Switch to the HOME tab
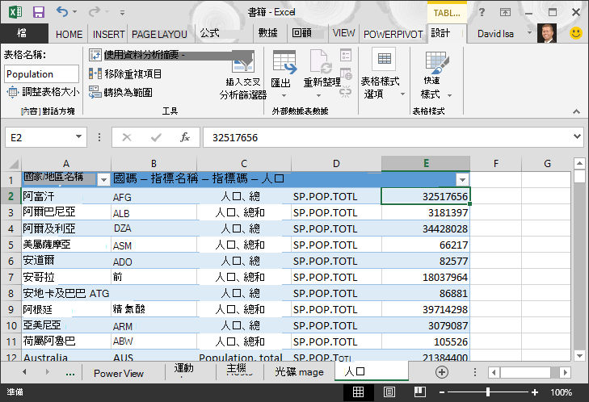The width and height of the screenshot is (589, 402). (69, 34)
